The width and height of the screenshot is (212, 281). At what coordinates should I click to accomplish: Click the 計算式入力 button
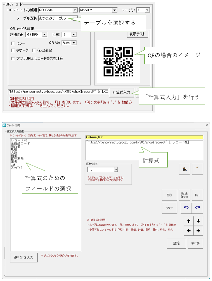click(122, 92)
